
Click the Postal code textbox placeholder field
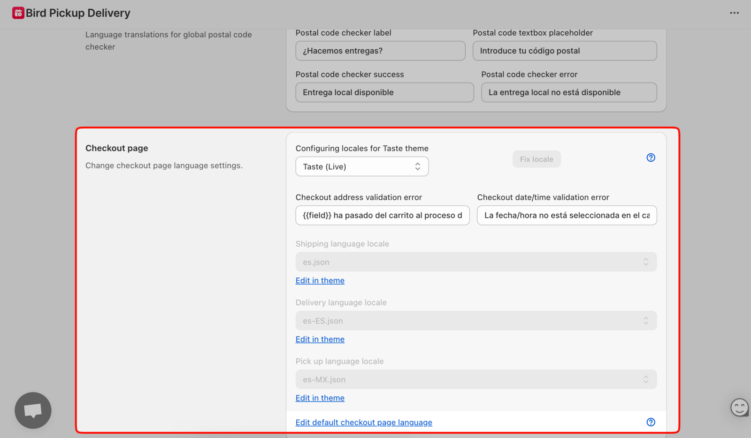[x=565, y=51]
